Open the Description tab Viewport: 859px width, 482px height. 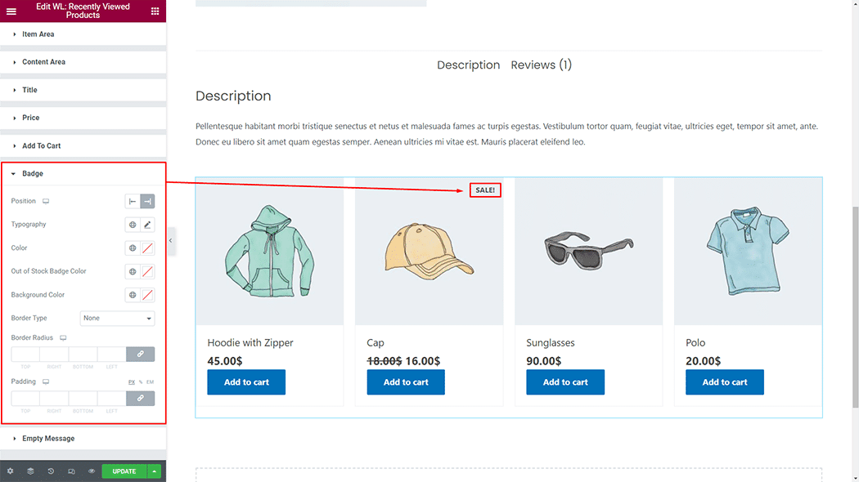pyautogui.click(x=468, y=65)
